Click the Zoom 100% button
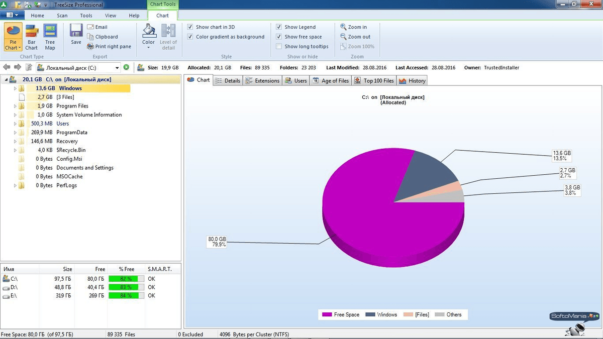 (357, 46)
